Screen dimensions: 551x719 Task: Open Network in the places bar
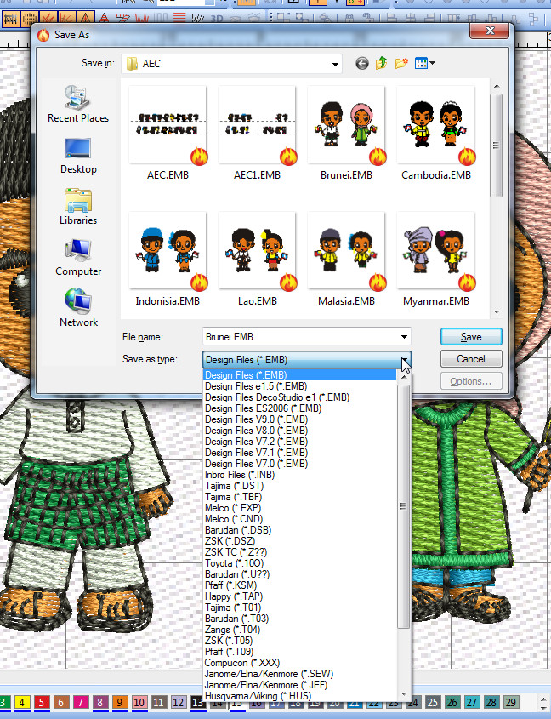78,308
